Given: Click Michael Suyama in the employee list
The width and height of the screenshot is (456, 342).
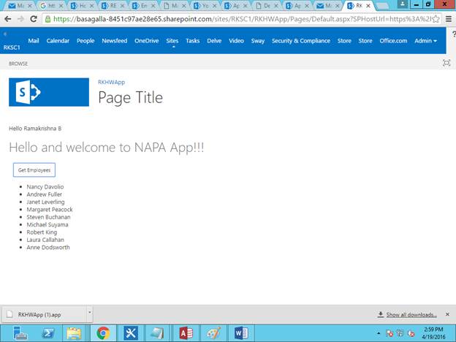Looking at the screenshot, I should [x=47, y=224].
